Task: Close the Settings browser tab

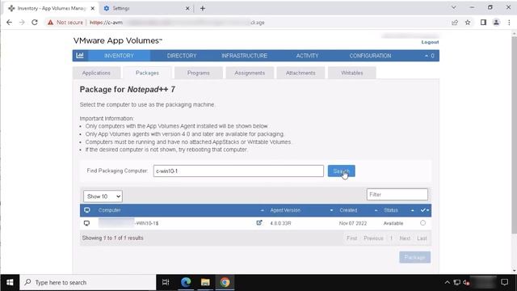Action: (187, 8)
